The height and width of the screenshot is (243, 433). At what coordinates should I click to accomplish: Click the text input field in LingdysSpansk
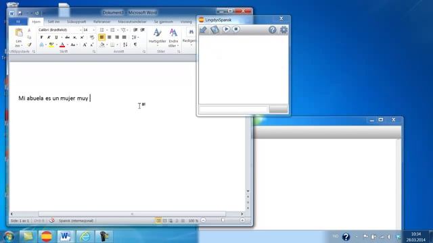[x=233, y=109]
